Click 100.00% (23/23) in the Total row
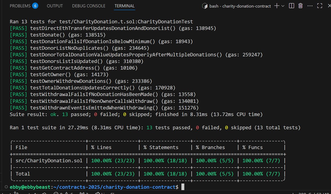331x194 pixels. (113, 174)
